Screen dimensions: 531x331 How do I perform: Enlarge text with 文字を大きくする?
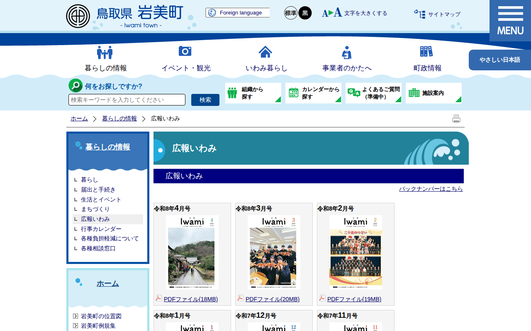click(355, 13)
